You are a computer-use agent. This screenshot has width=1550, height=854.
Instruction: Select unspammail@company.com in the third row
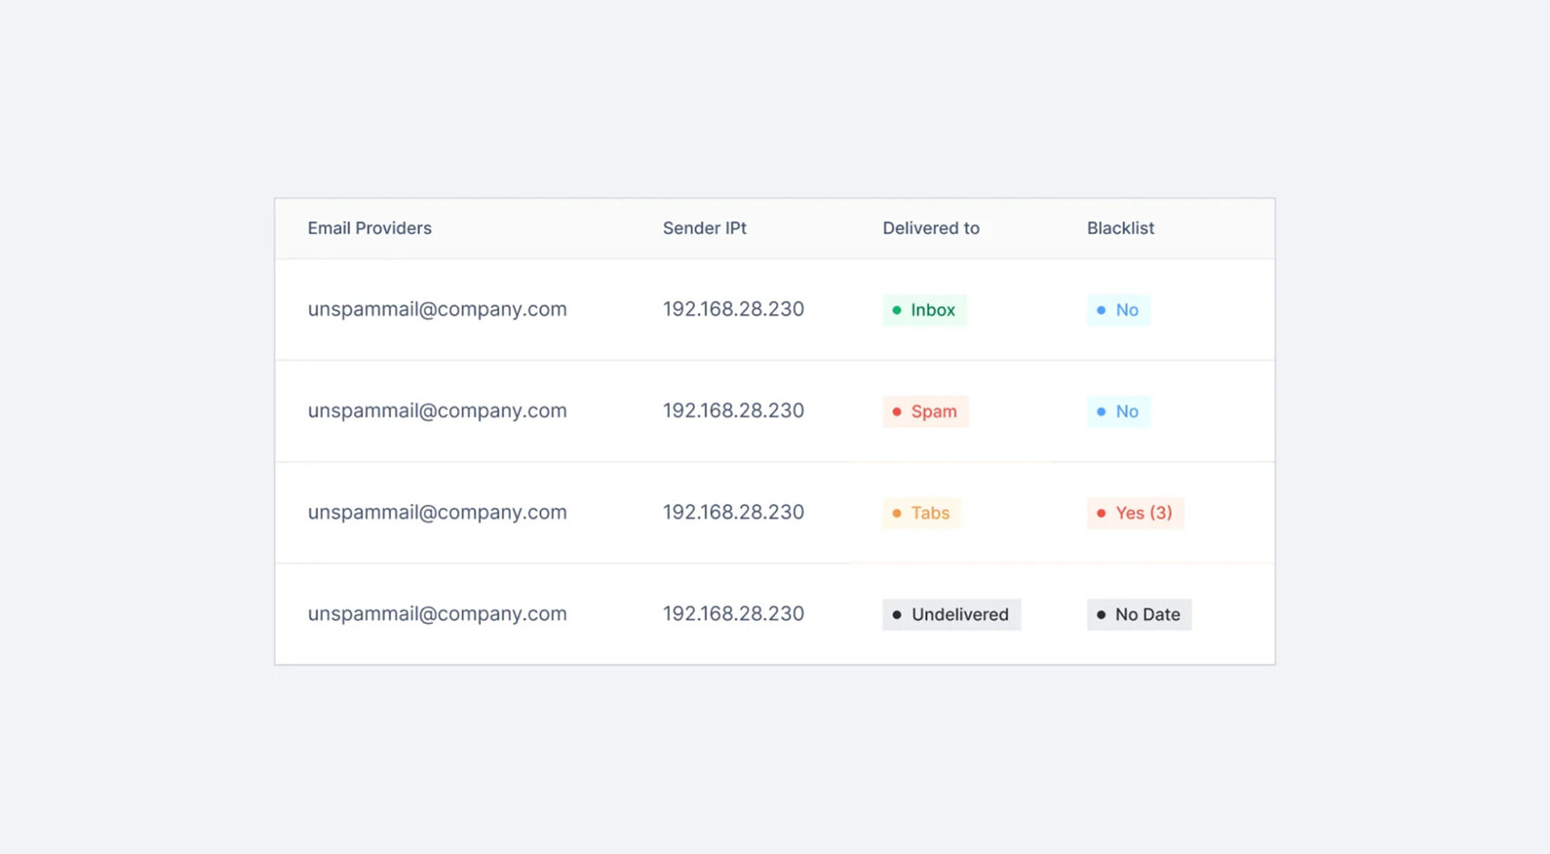click(437, 513)
